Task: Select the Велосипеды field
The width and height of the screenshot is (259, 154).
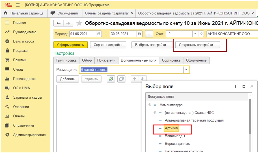Action: point(175,136)
